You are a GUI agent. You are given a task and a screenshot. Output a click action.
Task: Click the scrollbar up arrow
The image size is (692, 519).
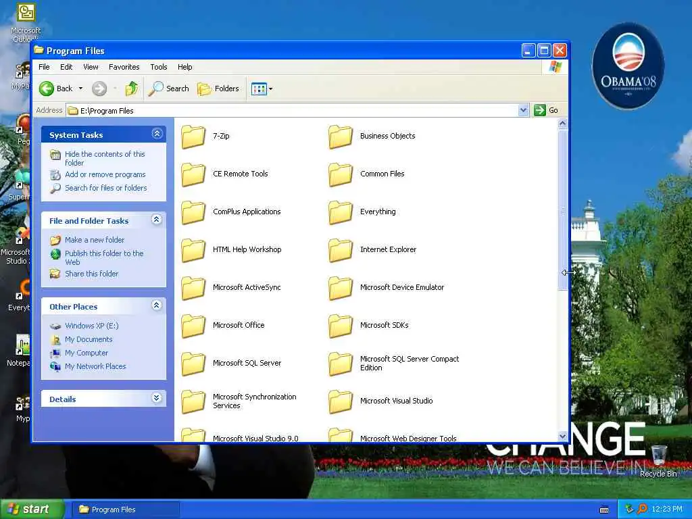[562, 124]
